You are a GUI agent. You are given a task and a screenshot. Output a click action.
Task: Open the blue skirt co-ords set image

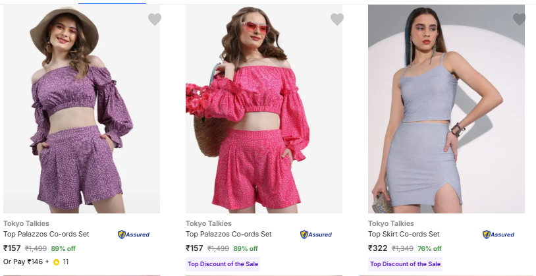[x=446, y=112]
